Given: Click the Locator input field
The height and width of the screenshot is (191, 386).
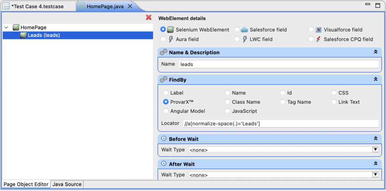Looking at the screenshot, I should (280, 124).
